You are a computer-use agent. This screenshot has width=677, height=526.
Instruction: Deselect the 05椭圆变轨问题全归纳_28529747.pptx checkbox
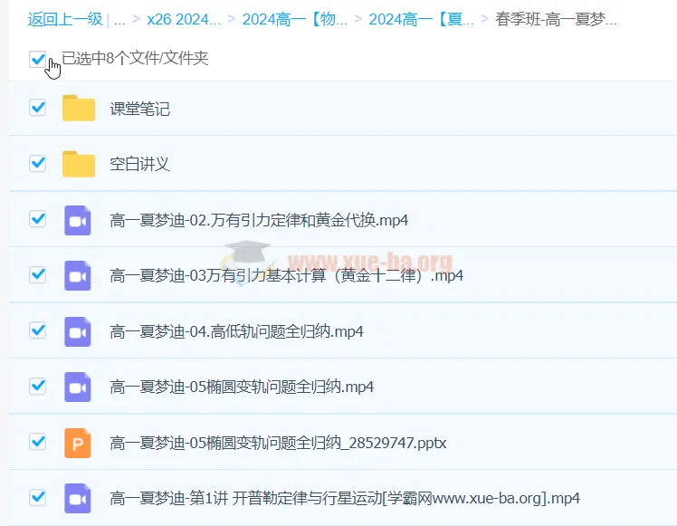pyautogui.click(x=38, y=442)
